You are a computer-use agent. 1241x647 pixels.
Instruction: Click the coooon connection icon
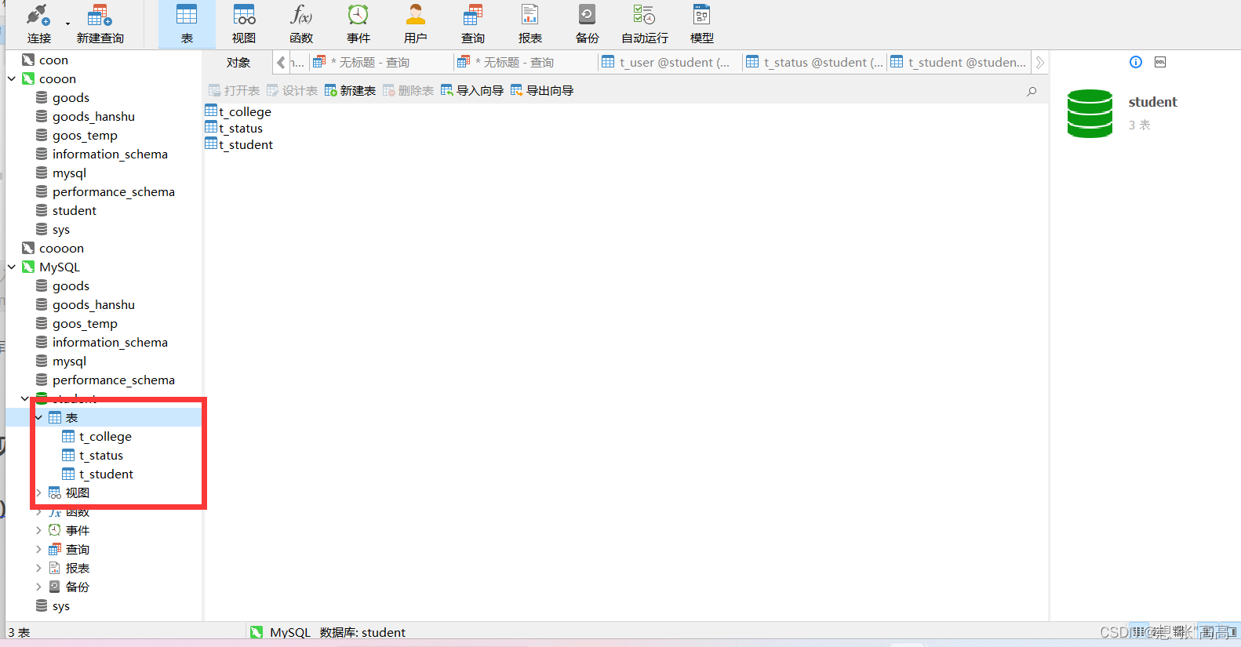(x=28, y=248)
